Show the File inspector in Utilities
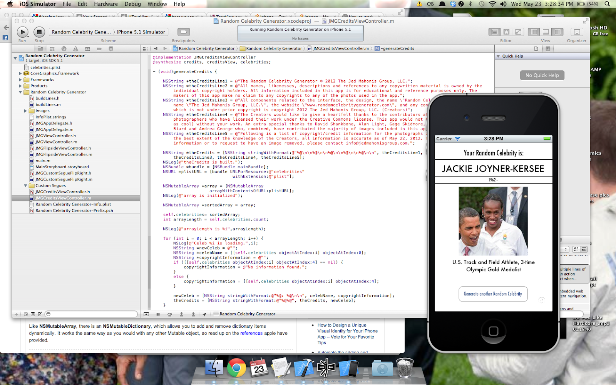The image size is (616, 385). coord(536,49)
